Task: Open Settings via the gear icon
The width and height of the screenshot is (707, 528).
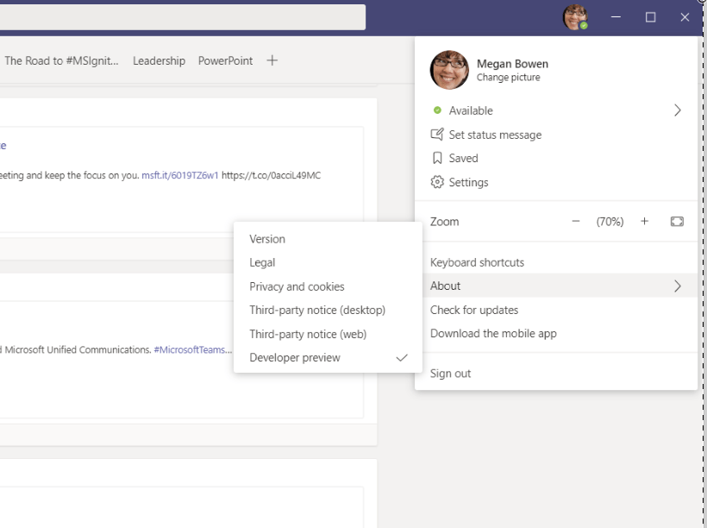Action: tap(437, 183)
